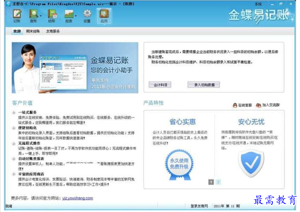
Task: Click the 产品特性 section heading
Action: click(x=153, y=103)
